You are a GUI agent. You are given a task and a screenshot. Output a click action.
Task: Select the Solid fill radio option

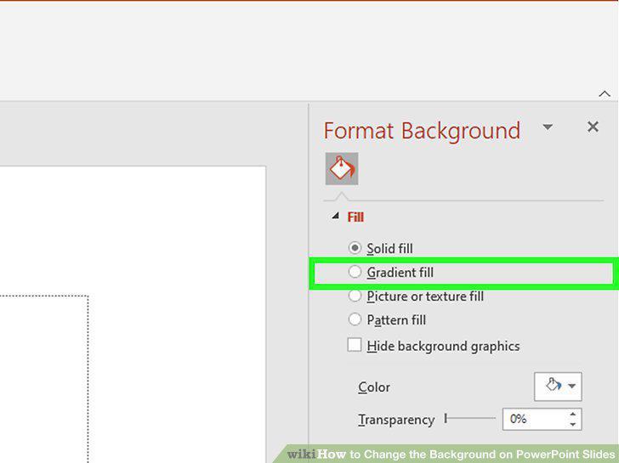[355, 248]
